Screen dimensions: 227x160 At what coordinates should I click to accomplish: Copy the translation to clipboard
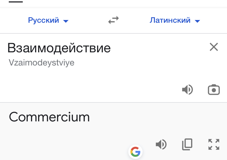187,144
